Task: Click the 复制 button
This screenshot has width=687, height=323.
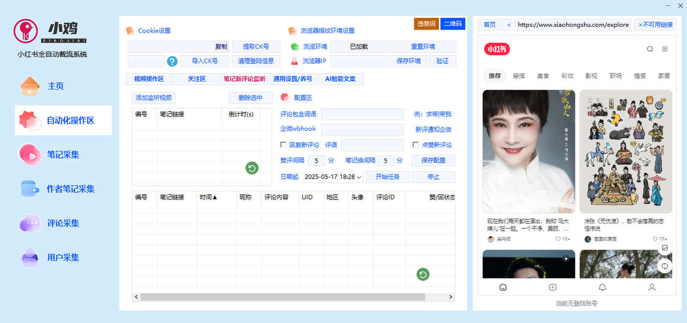Action: coord(221,47)
